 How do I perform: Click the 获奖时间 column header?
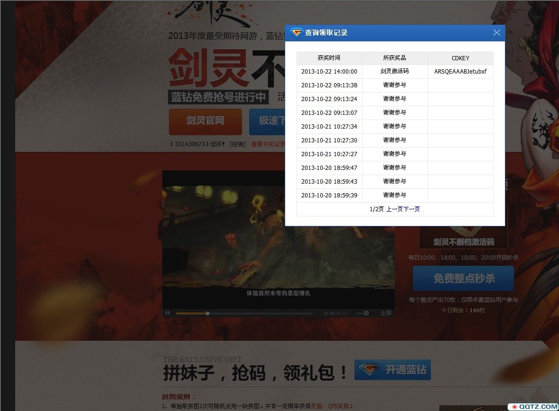point(329,58)
